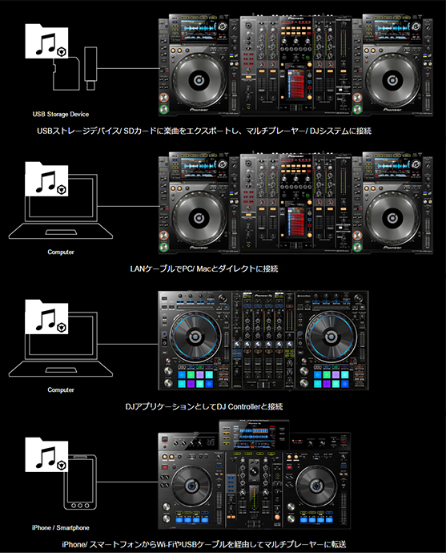Select the iPhone / Smartphone phone icon

[80, 482]
